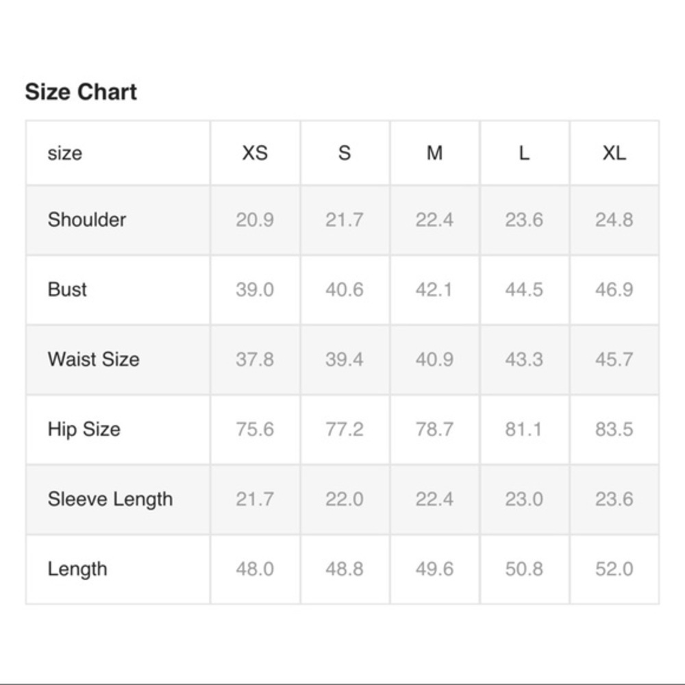Select the XL Length value 52.0

point(614,569)
